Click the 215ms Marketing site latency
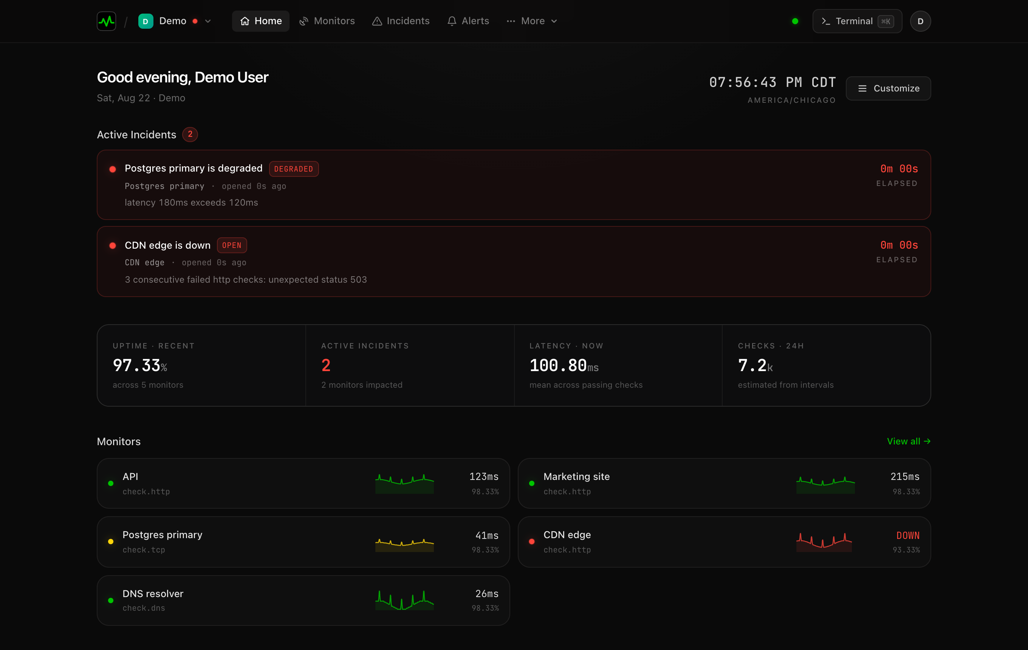Viewport: 1028px width, 650px height. (x=905, y=477)
